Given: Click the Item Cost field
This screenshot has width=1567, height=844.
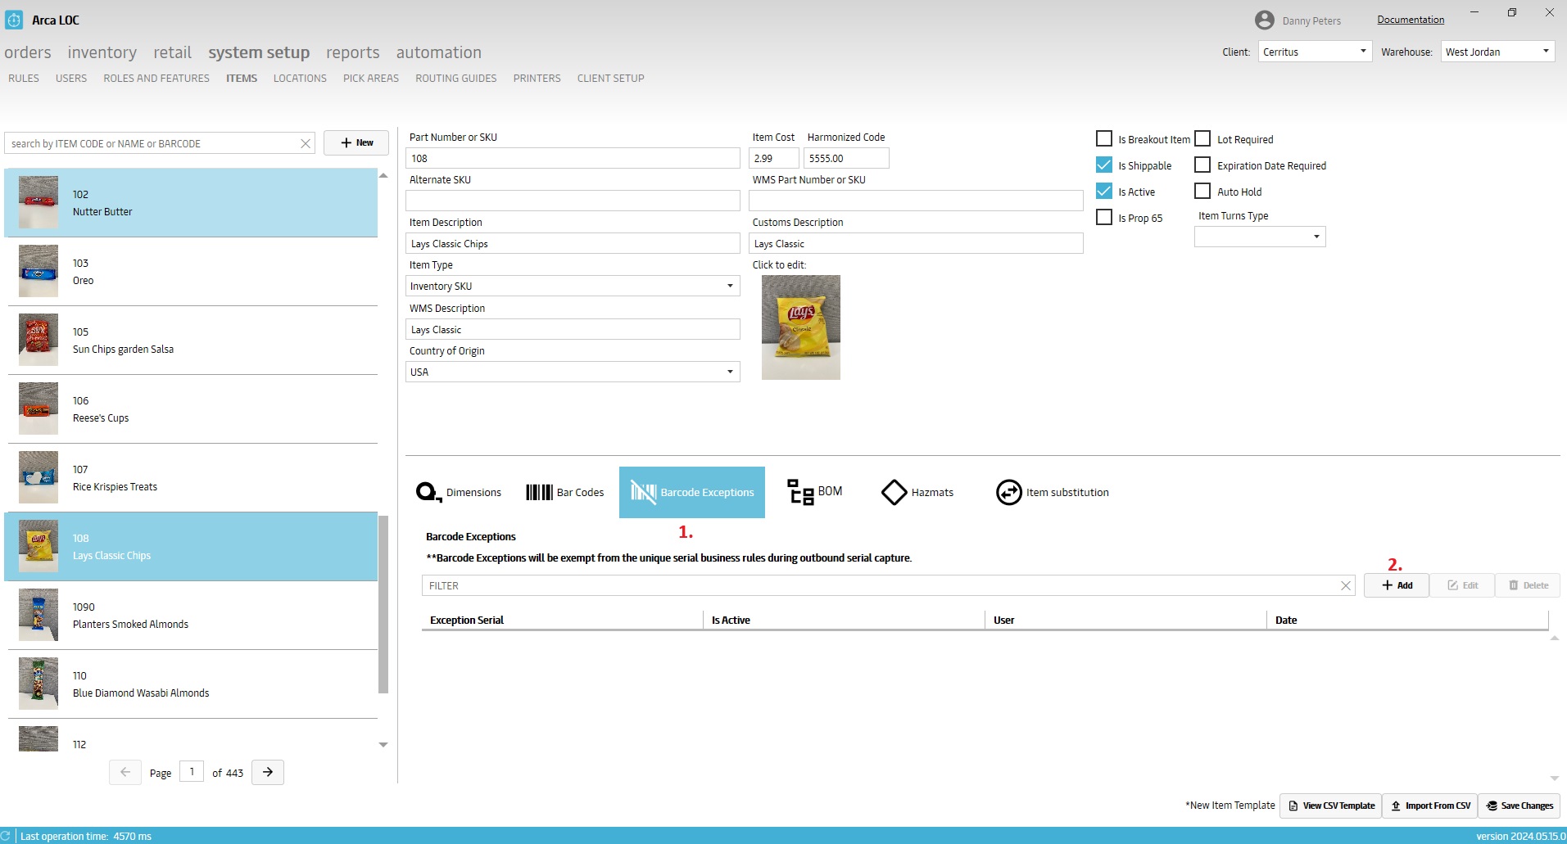Looking at the screenshot, I should (x=773, y=158).
